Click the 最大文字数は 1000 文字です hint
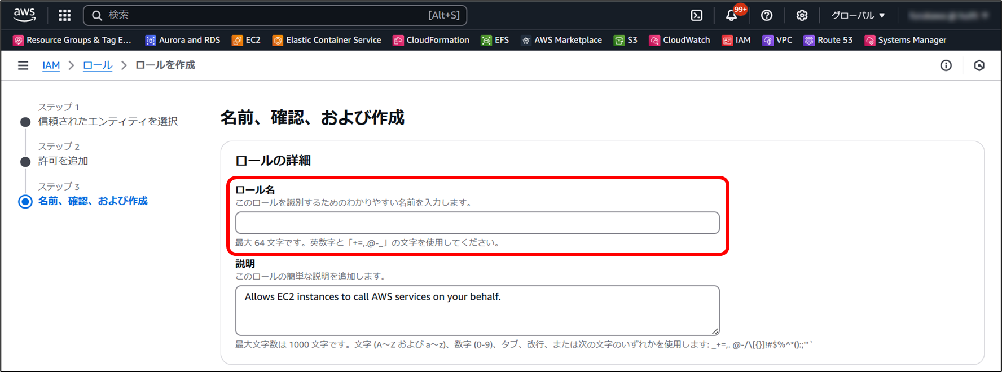The height and width of the screenshot is (372, 1002). [524, 344]
